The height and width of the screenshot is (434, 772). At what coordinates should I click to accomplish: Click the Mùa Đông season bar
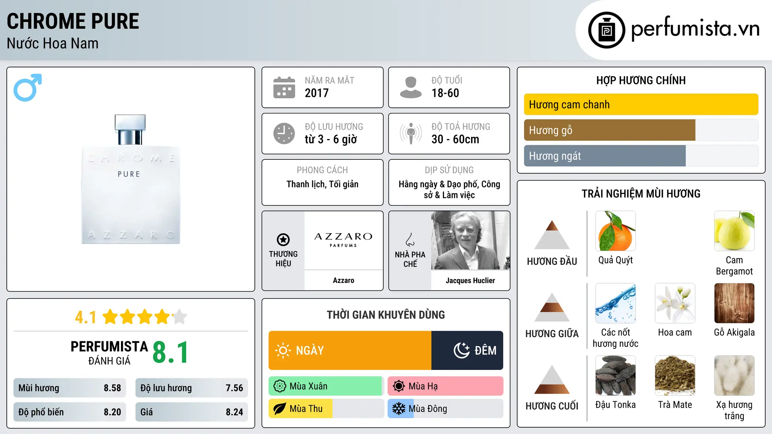coord(446,409)
